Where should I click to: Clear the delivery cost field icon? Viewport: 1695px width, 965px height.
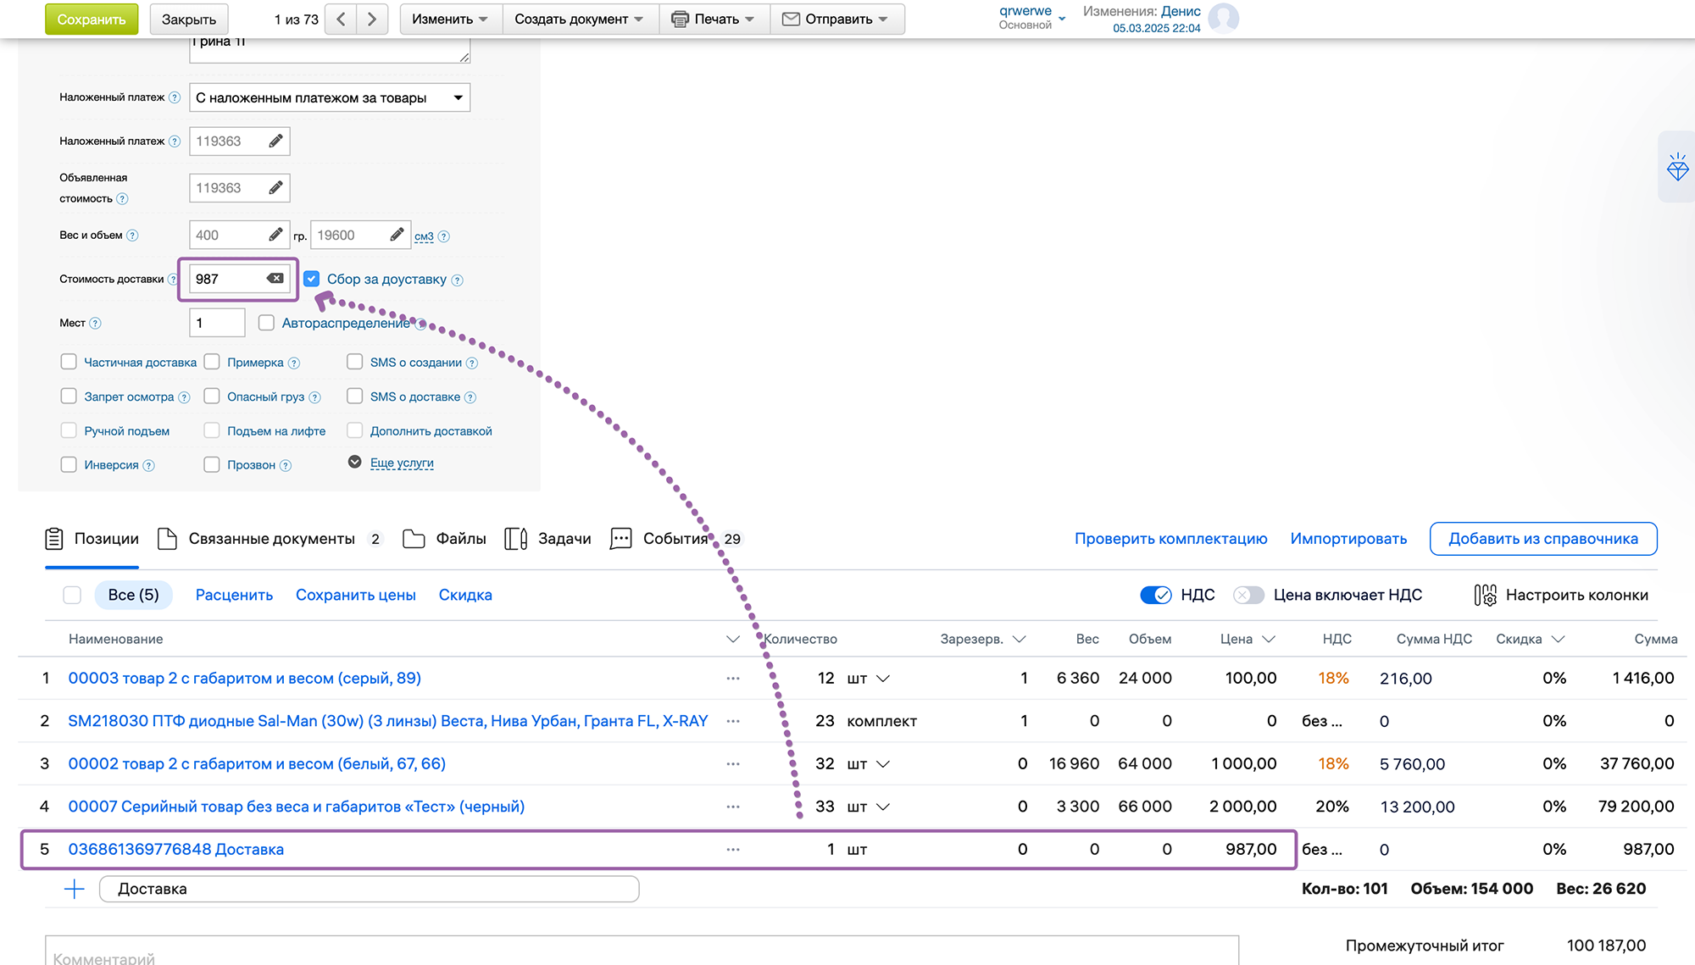pos(275,279)
